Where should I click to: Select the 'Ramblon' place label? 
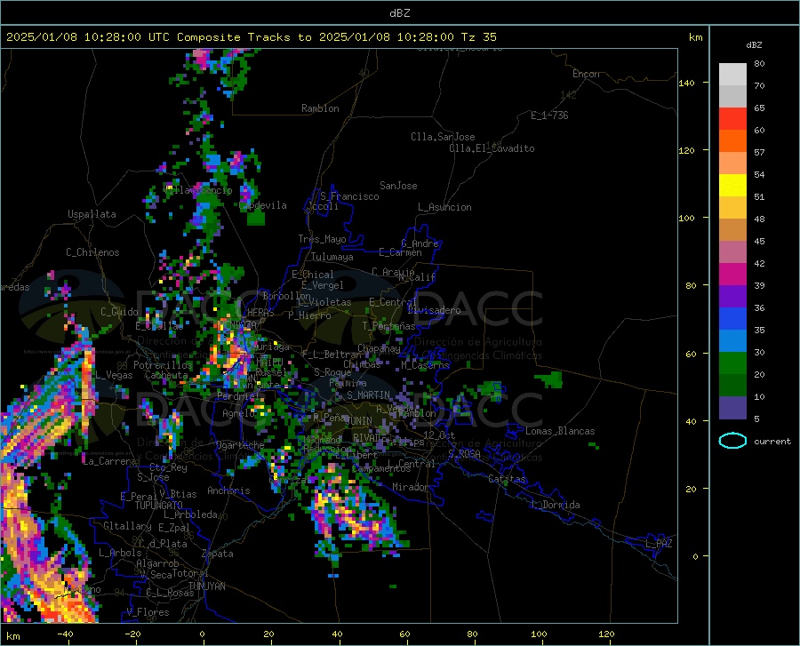coord(320,108)
